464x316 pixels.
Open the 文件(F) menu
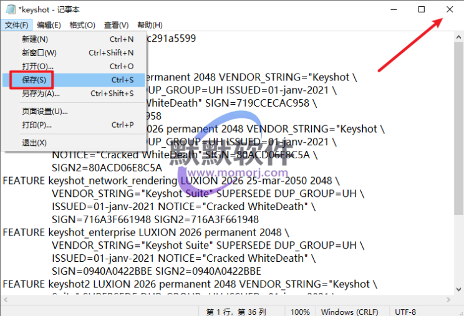[16, 25]
